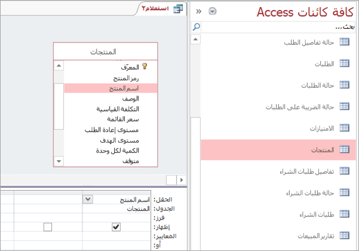The image size is (359, 251).
Task: Click أو cell under اسم المنتج column
Action: (x=116, y=245)
